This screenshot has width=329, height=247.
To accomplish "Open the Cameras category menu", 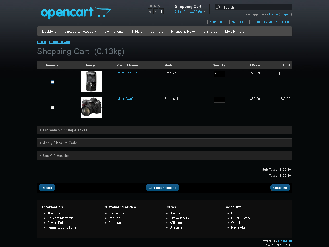I will pyautogui.click(x=210, y=31).
